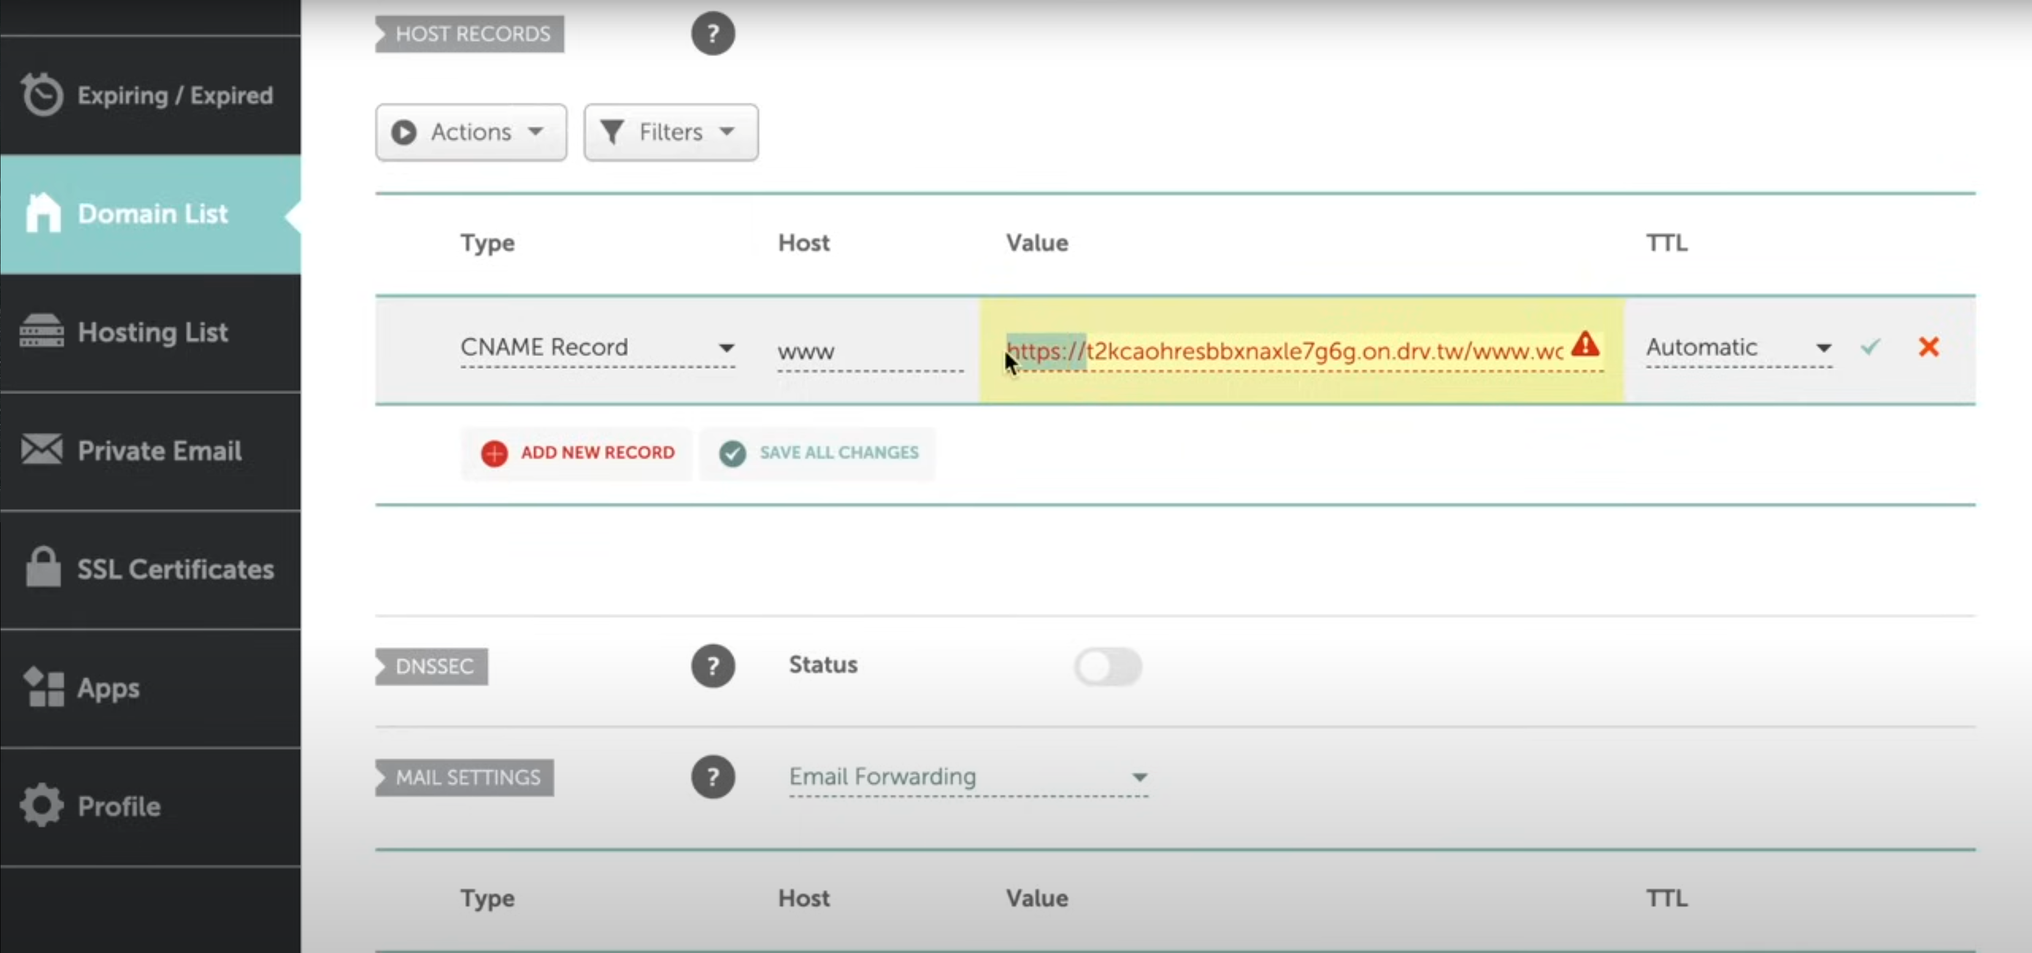Expand the Actions dropdown

coord(471,132)
